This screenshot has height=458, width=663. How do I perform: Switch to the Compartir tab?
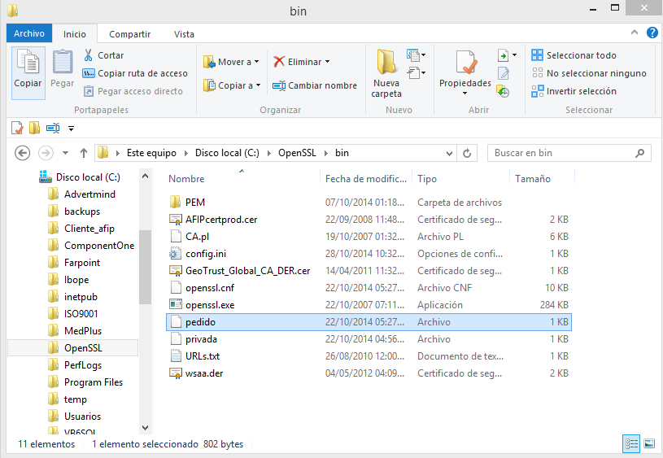[129, 34]
